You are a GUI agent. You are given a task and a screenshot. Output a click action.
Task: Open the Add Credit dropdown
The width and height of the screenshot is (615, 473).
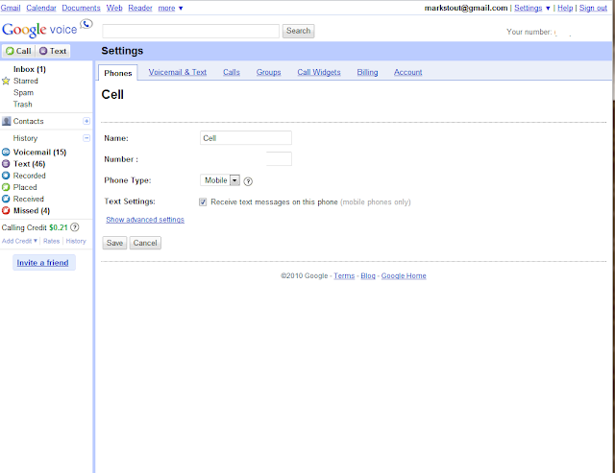(19, 241)
